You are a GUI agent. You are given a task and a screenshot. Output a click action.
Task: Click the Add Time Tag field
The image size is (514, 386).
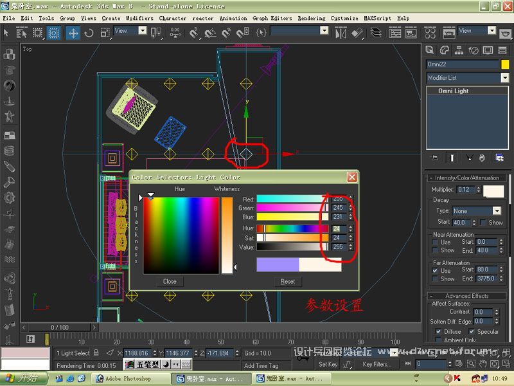[x=266, y=365]
